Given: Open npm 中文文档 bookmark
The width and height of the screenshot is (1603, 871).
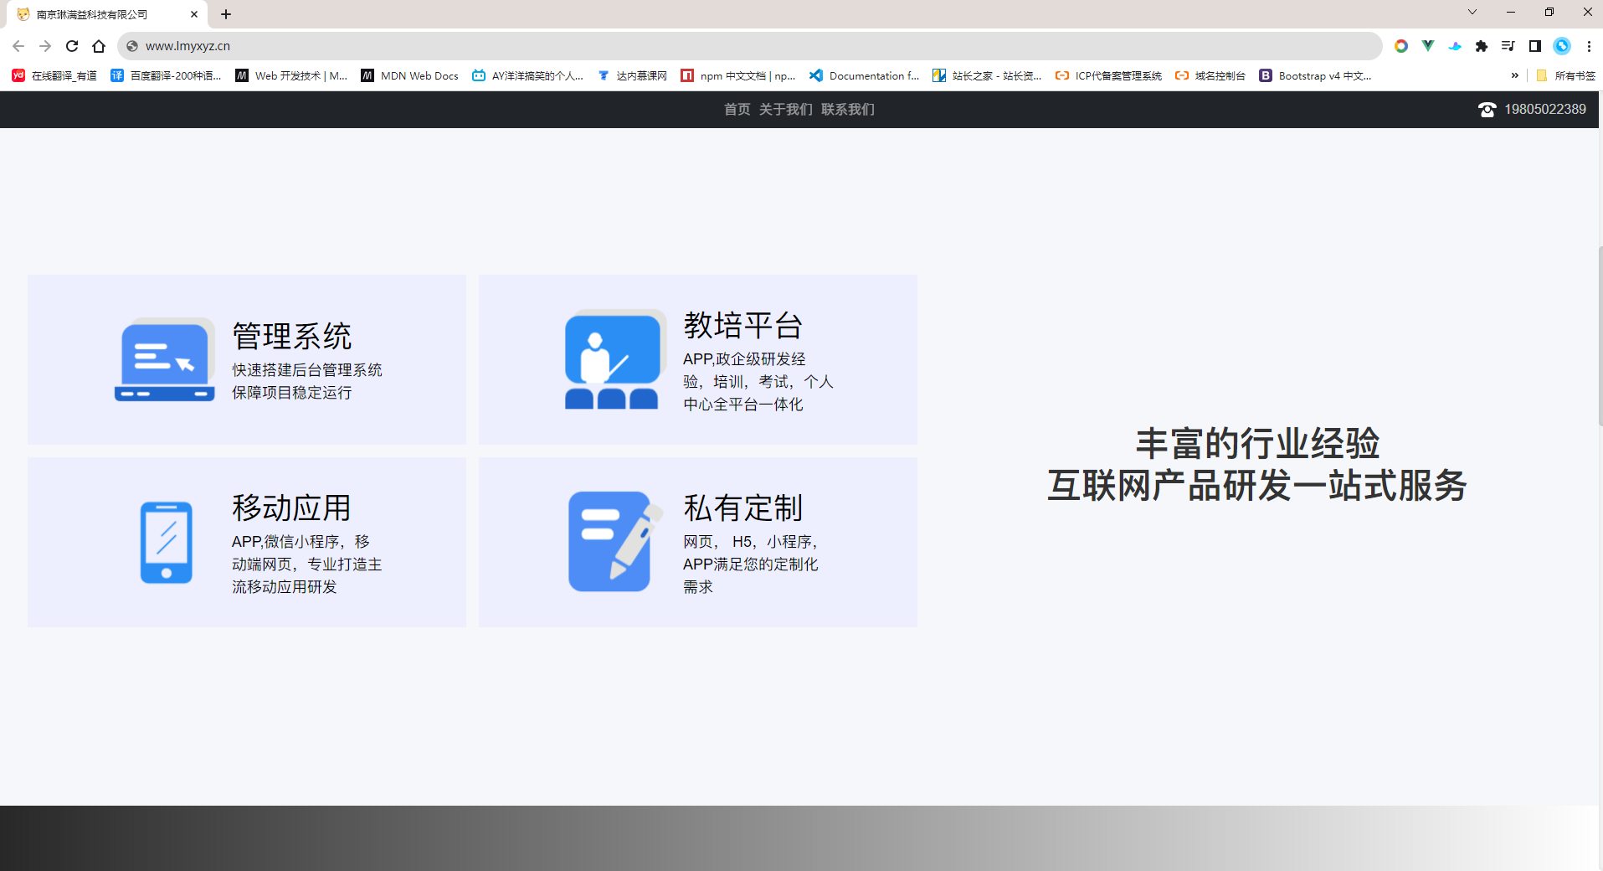Looking at the screenshot, I should click(738, 75).
